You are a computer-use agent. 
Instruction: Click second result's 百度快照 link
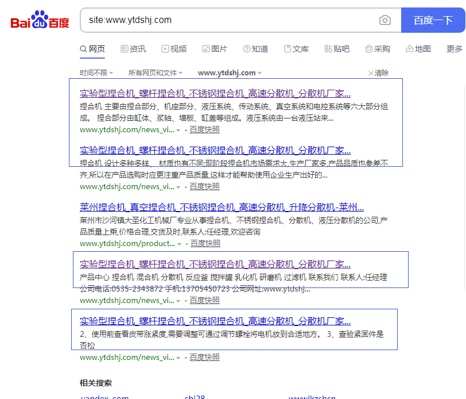(x=204, y=187)
